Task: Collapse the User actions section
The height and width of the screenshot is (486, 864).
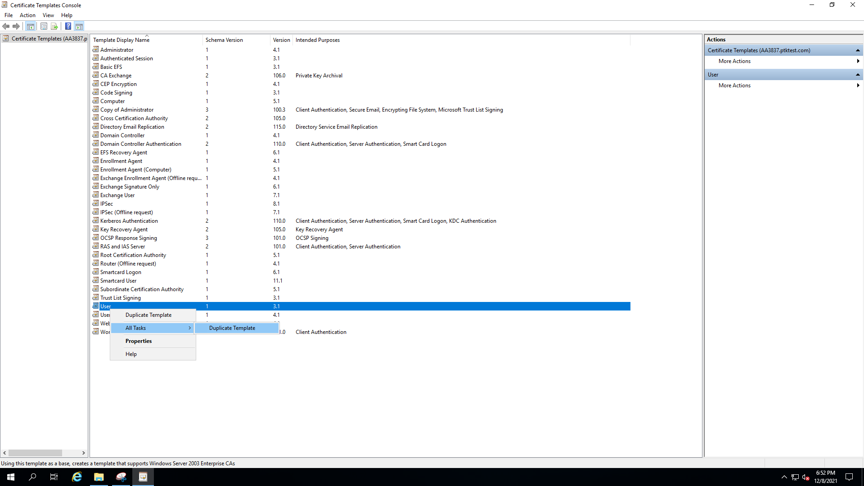Action: (858, 75)
